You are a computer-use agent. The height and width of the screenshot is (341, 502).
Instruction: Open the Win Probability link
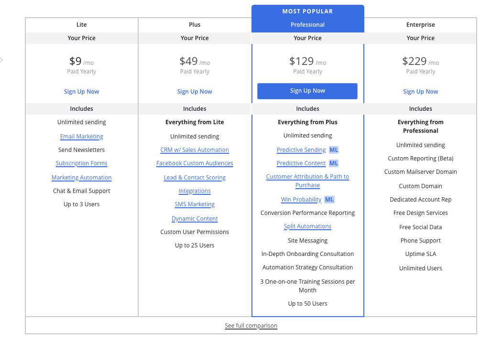pyautogui.click(x=301, y=200)
